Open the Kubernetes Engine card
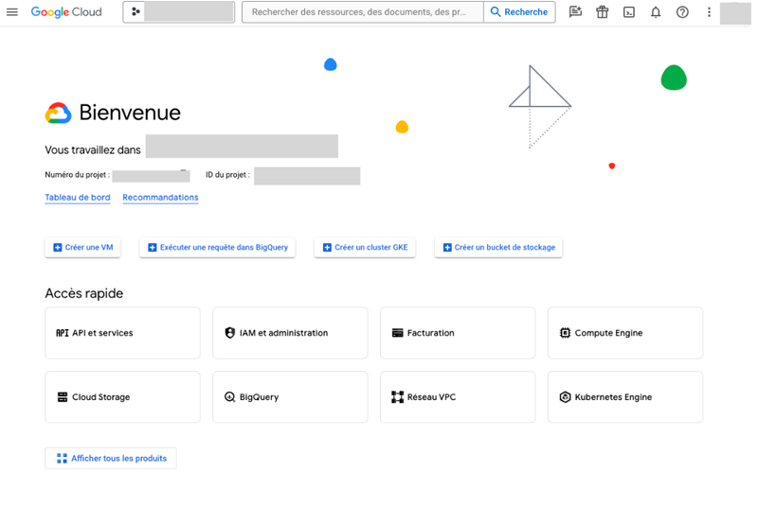 point(625,397)
